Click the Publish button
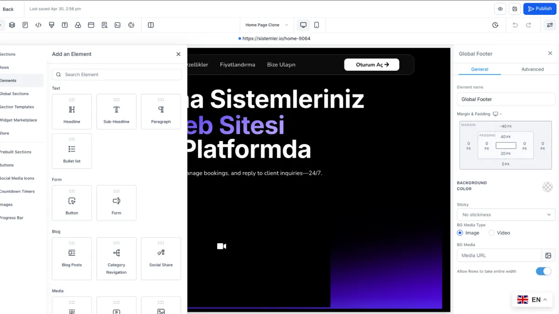Image resolution: width=559 pixels, height=314 pixels. (539, 9)
